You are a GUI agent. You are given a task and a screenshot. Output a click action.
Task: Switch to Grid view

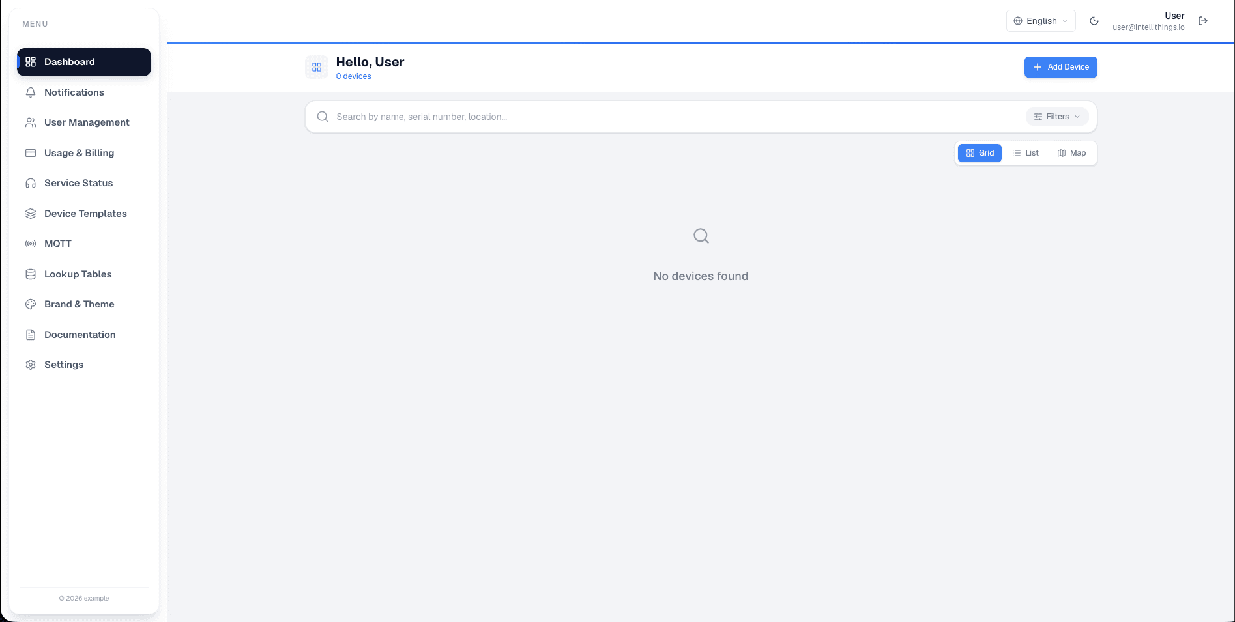tap(980, 153)
